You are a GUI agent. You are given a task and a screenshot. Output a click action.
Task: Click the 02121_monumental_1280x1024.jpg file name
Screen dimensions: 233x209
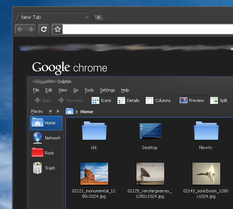pyautogui.click(x=94, y=194)
